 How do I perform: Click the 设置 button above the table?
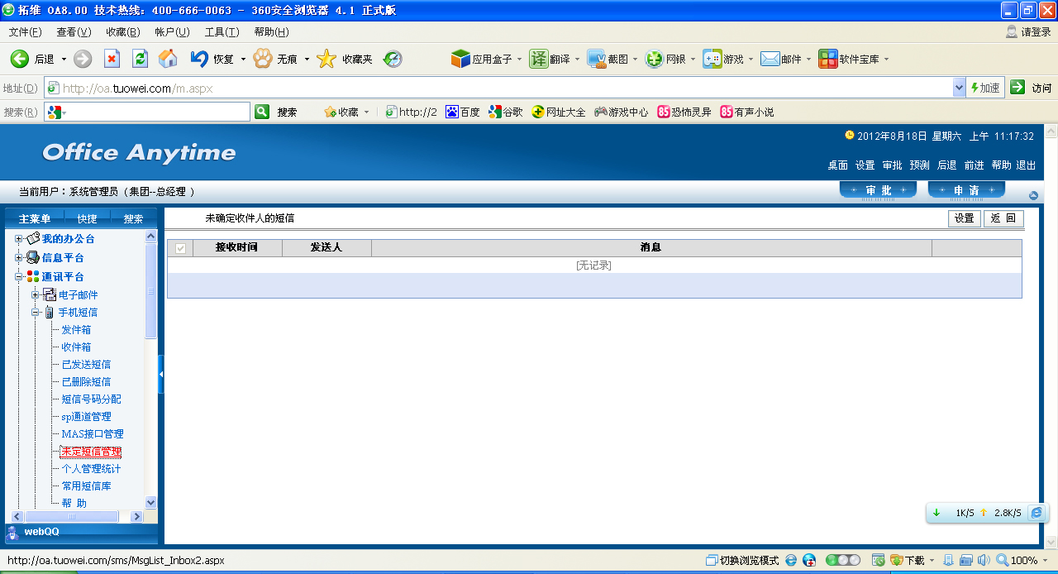(x=964, y=218)
